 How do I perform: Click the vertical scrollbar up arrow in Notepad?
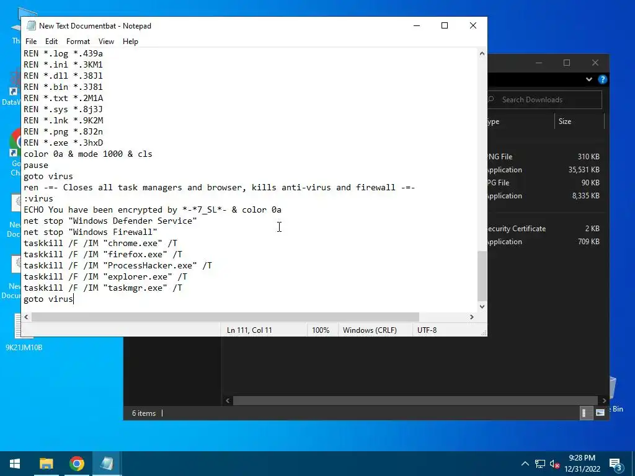(x=482, y=53)
